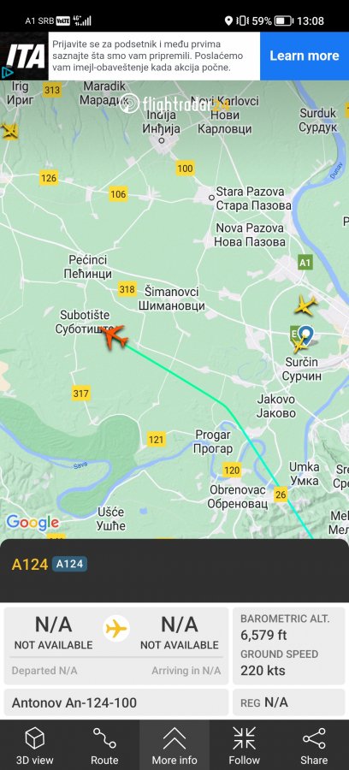Viewport: 349px width, 770px height.
Task: Select the yellow plane north of Surčin
Action: (x=306, y=305)
